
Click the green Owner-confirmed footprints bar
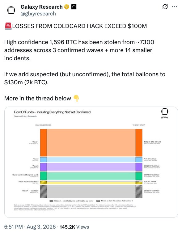[x=44, y=176]
